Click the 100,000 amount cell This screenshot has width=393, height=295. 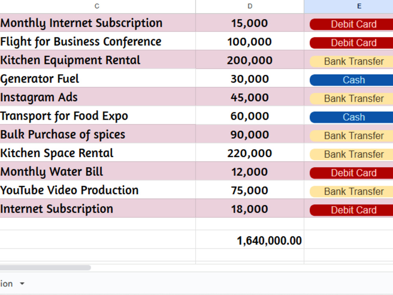pyautogui.click(x=250, y=41)
